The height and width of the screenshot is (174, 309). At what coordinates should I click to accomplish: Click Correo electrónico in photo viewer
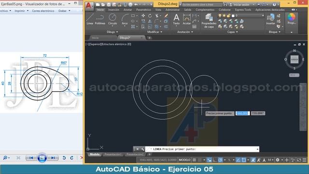[43, 11]
